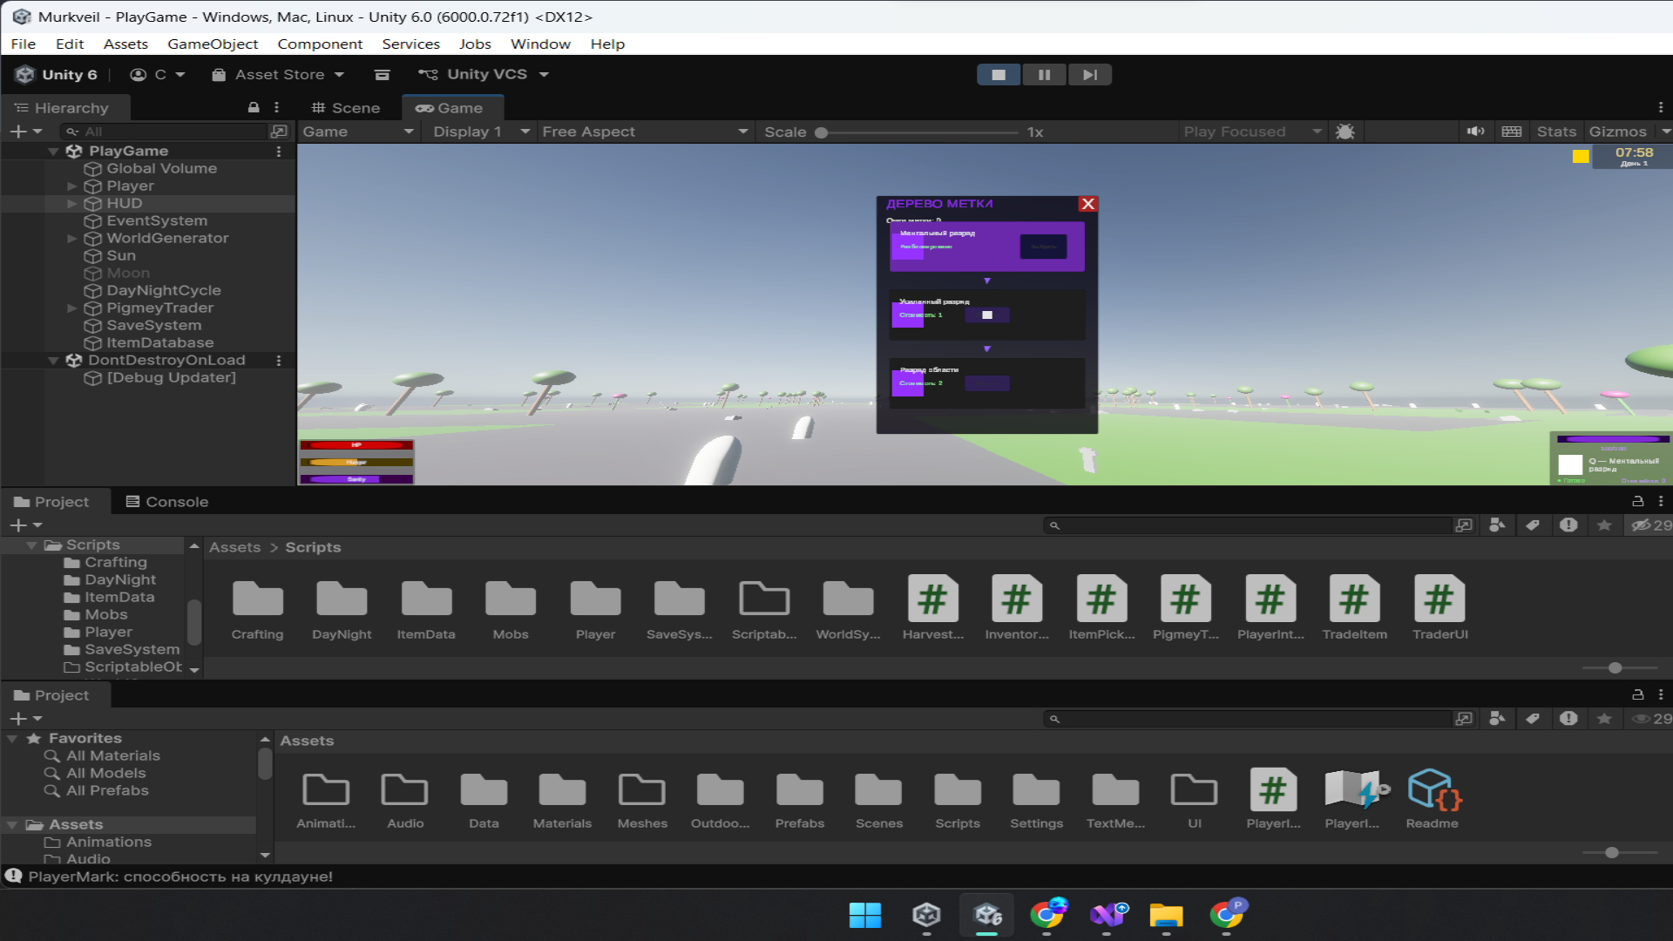
Task: Toggle the Hierarchy panel lock icon
Action: [x=254, y=107]
